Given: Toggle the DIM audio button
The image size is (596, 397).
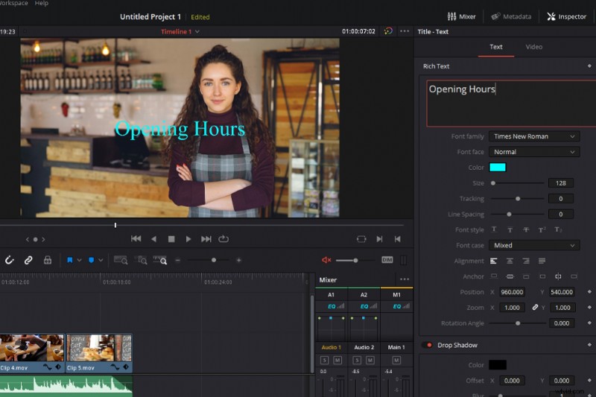Looking at the screenshot, I should tap(387, 260).
